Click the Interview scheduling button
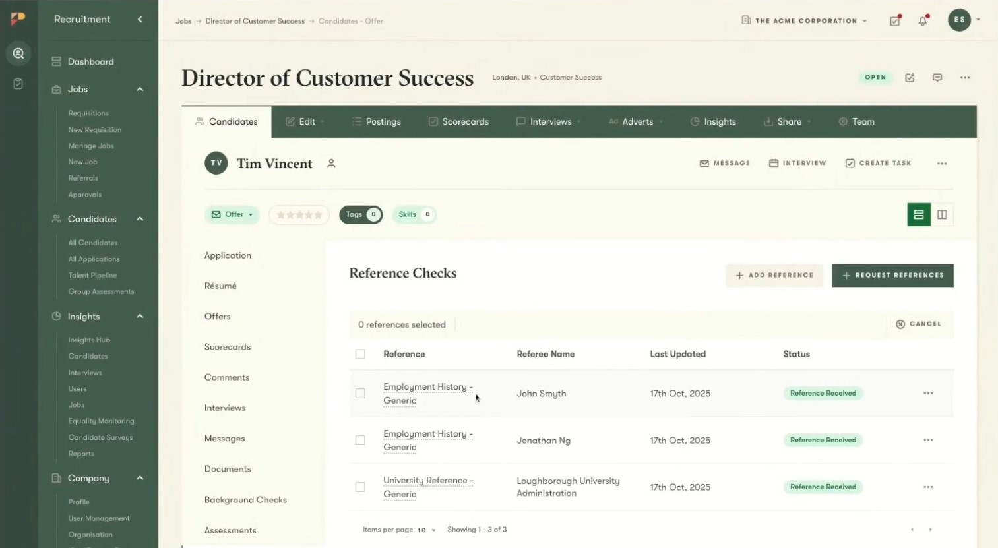This screenshot has height=548, width=998. pos(797,164)
